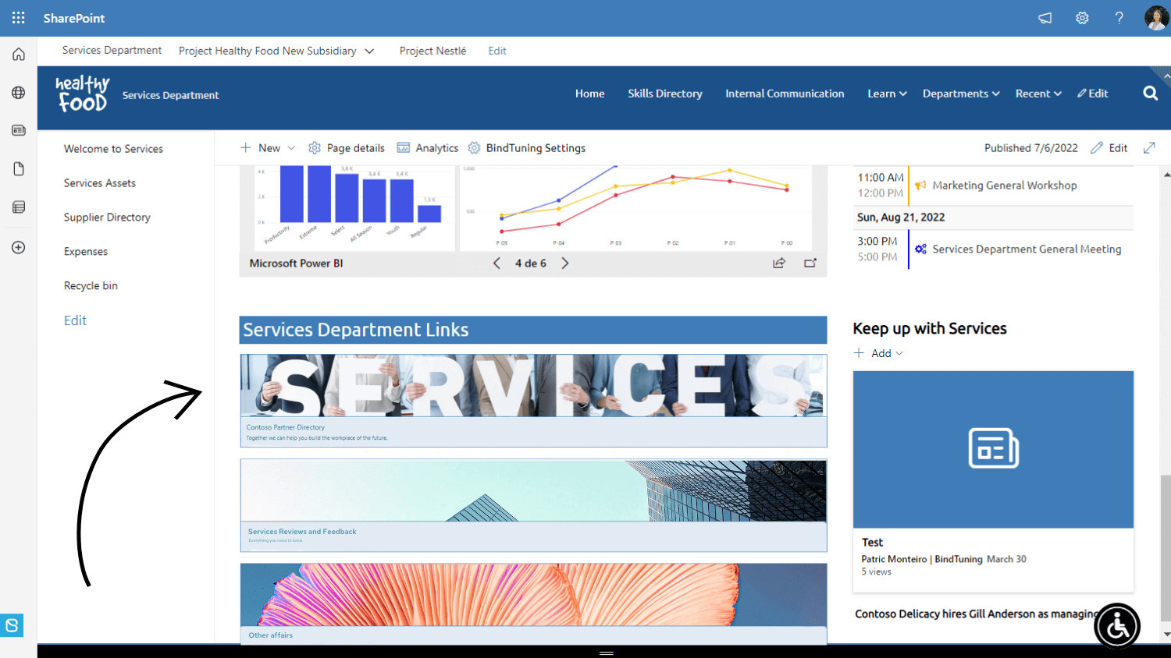Image resolution: width=1171 pixels, height=658 pixels.
Task: Open the Services Department General Meeting event
Action: 1027,249
